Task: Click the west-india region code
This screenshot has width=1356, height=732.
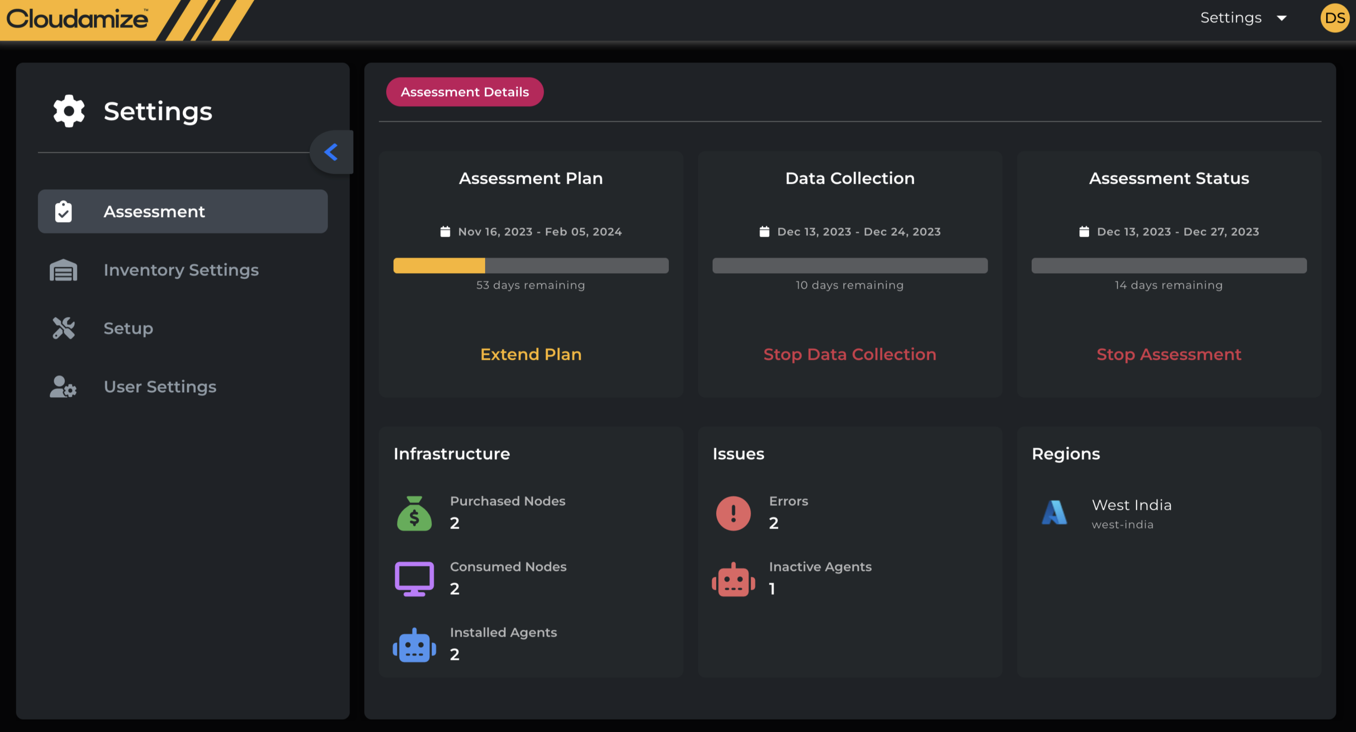Action: 1122,524
